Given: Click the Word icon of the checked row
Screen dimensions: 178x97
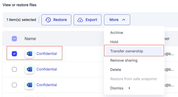Looking at the screenshot, I should (29, 54).
